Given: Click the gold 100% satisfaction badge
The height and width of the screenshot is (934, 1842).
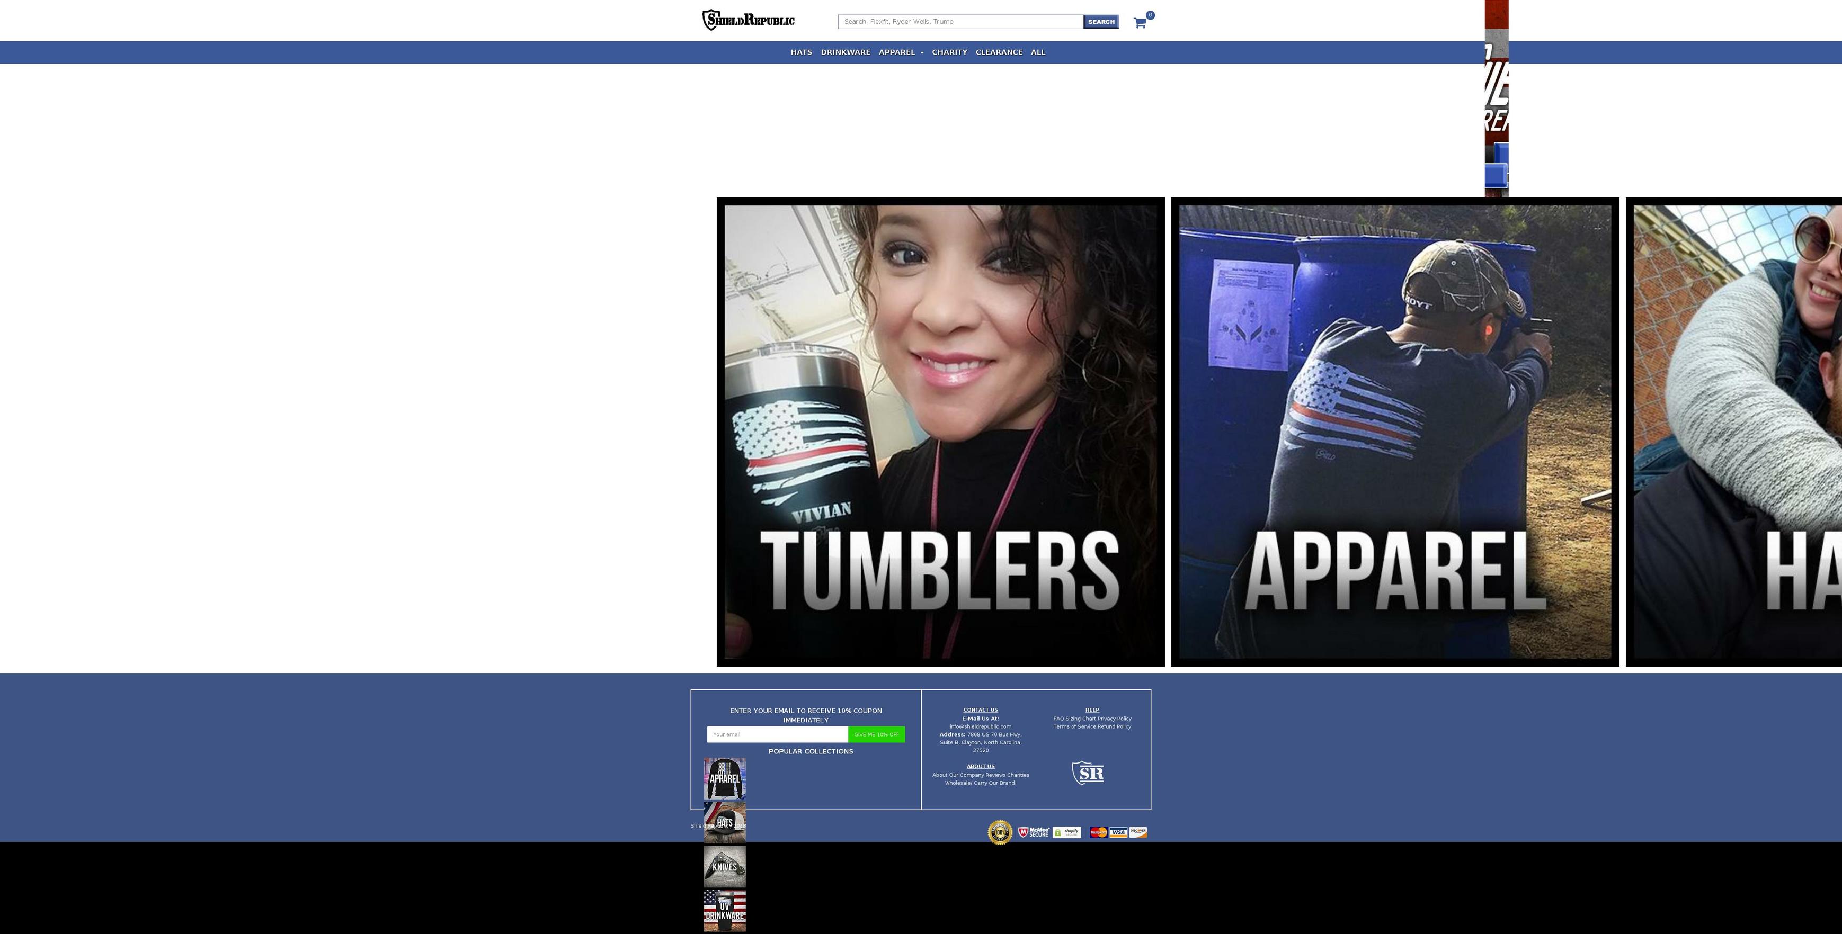Looking at the screenshot, I should 1000,832.
